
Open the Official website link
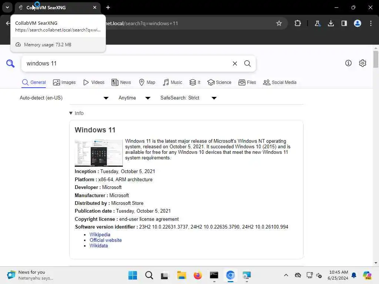pyautogui.click(x=105, y=240)
